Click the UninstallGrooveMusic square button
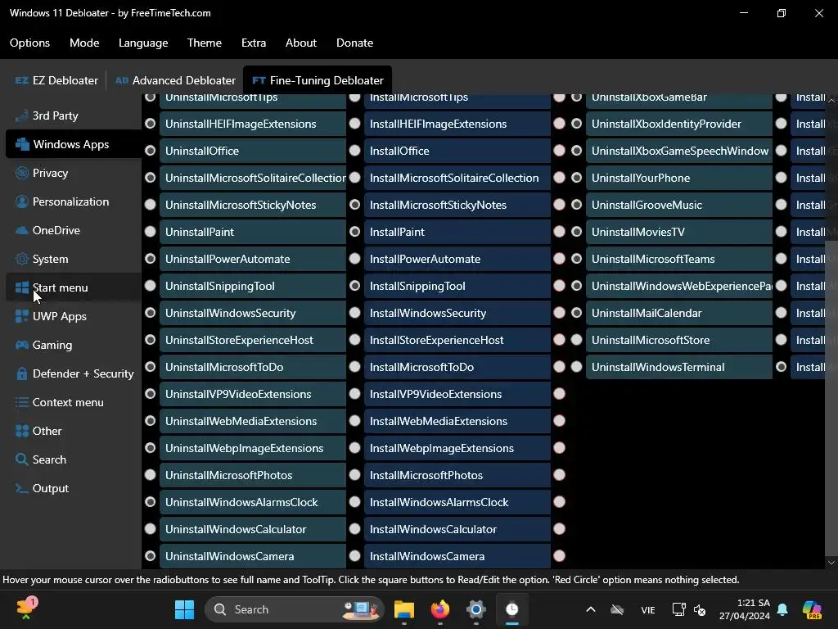The width and height of the screenshot is (838, 629). [679, 205]
